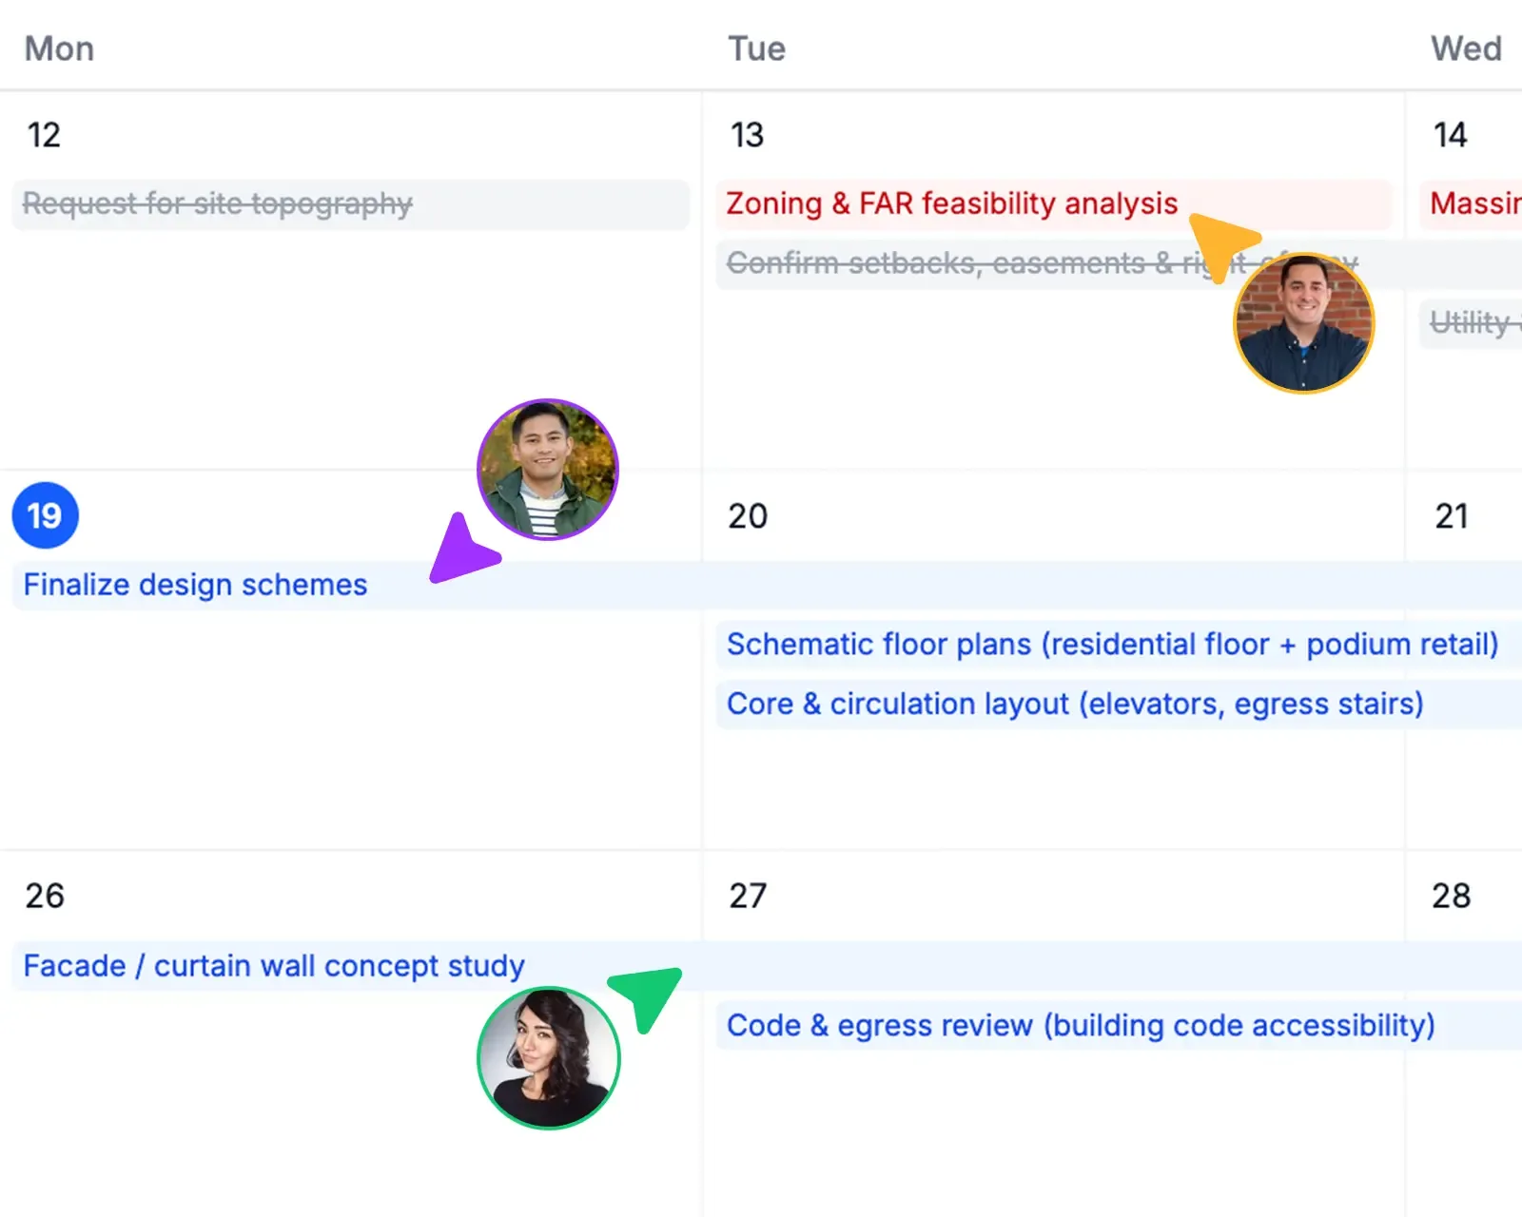Viewport: 1522px width, 1217px height.
Task: Open the Schematic floor plans event
Action: click(1119, 645)
